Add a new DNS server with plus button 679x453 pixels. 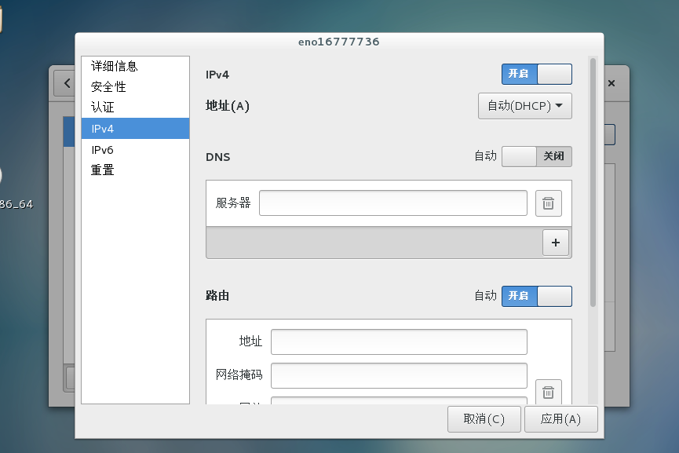(556, 243)
